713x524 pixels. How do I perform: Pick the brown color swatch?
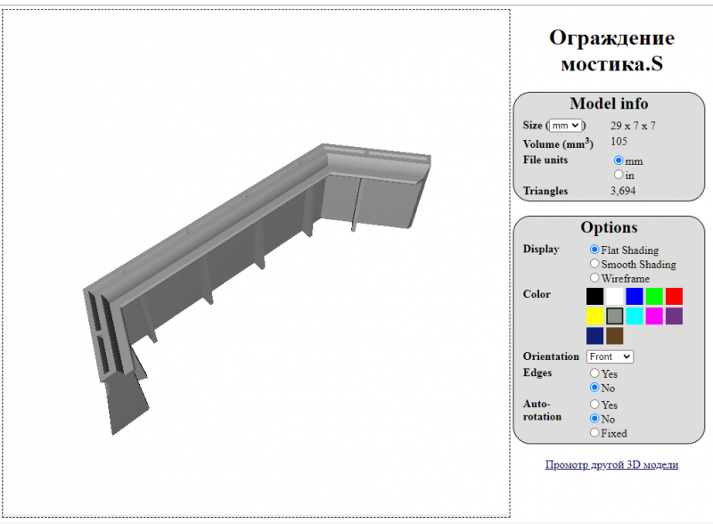(614, 336)
